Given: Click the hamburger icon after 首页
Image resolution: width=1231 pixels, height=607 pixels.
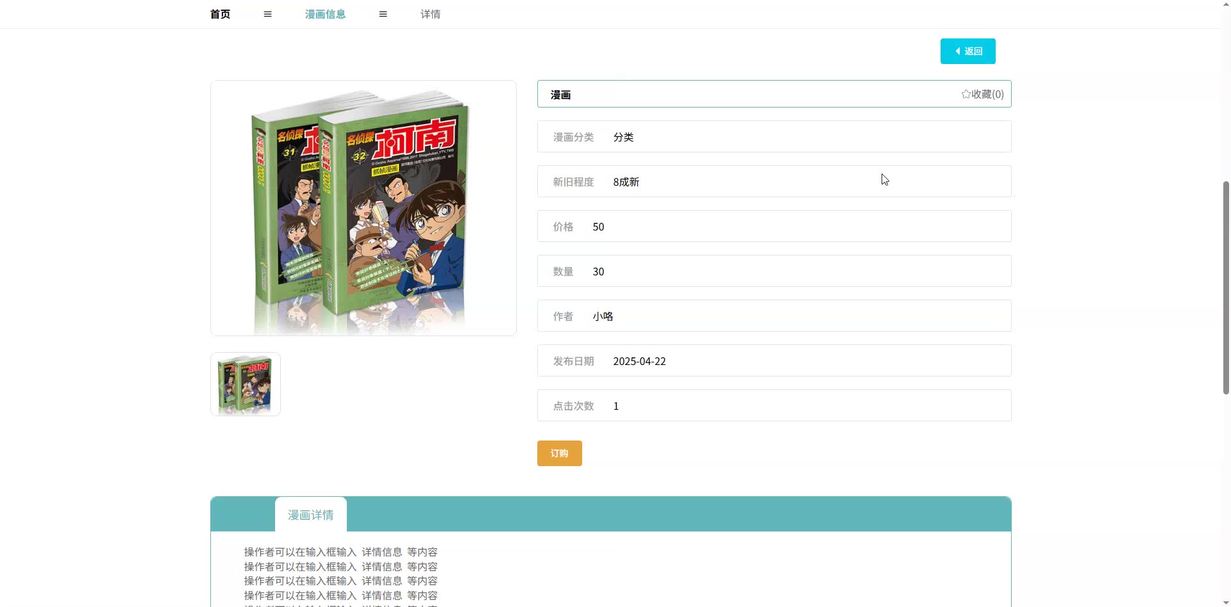Looking at the screenshot, I should (x=268, y=14).
